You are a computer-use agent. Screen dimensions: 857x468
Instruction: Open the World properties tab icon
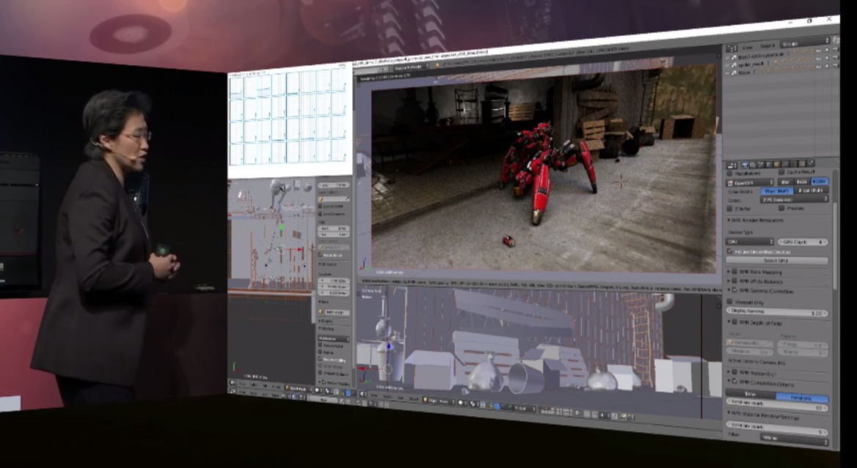click(x=768, y=164)
